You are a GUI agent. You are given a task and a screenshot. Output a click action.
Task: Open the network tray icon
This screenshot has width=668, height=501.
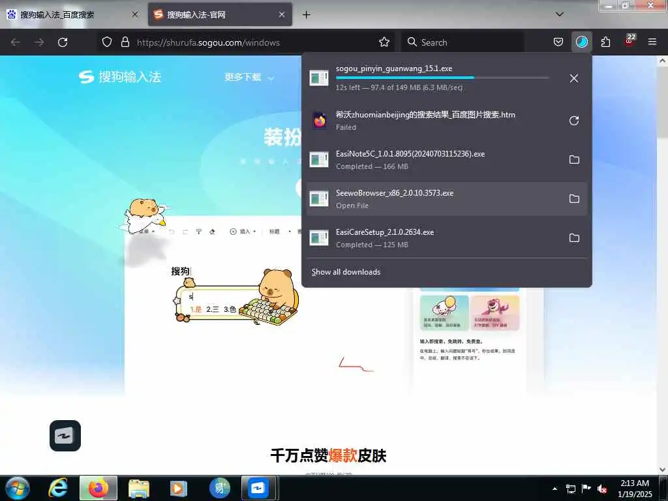point(570,489)
